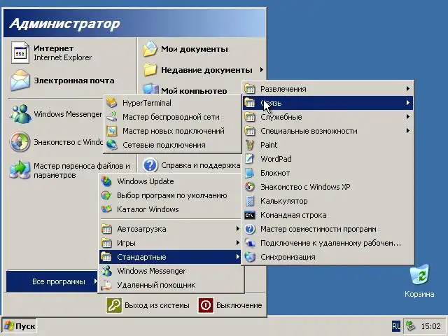448x336 pixels.
Task: Click the Мои документы folder icon
Action: click(150, 49)
